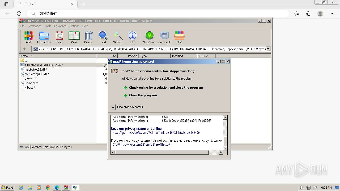This screenshot has width=340, height=191.
Task: Click the SFX toolbar icon
Action: click(179, 37)
